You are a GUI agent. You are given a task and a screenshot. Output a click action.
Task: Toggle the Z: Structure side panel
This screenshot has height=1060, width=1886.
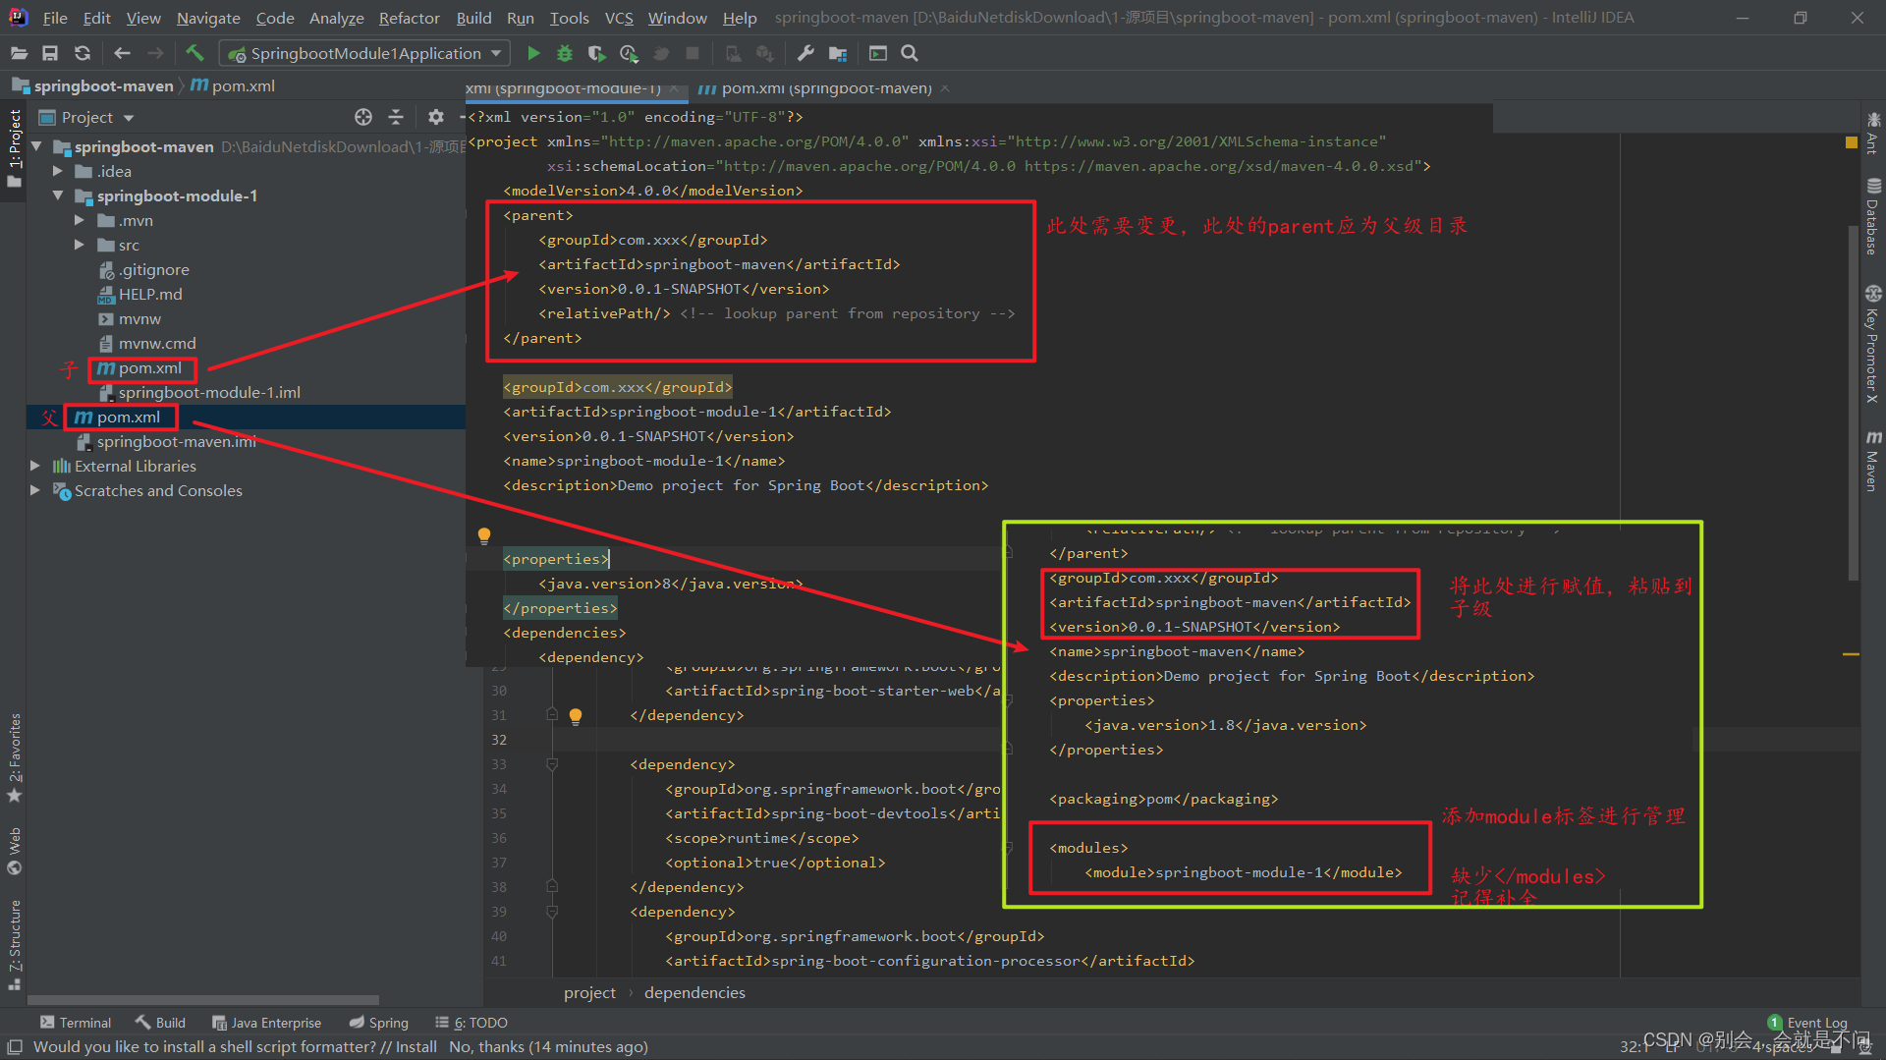tap(15, 943)
